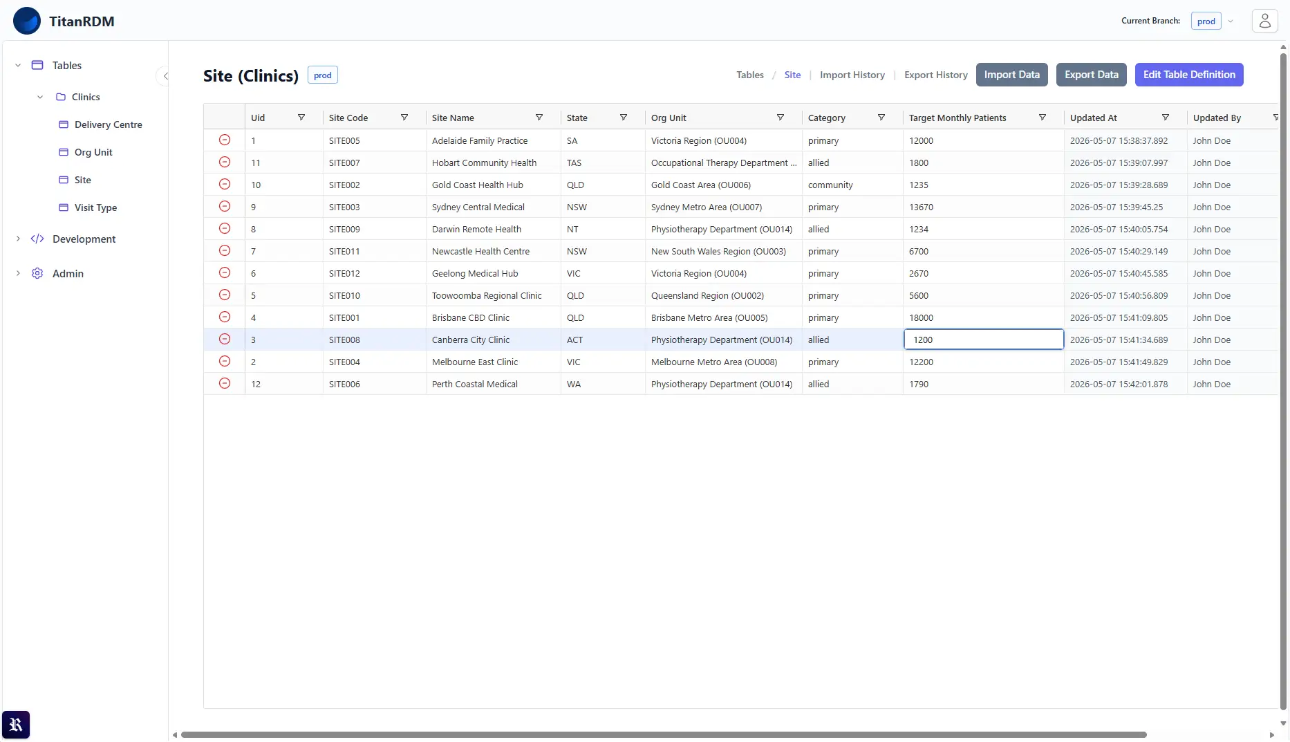1290x742 pixels.
Task: Remove the Canberra City Clinic row
Action: (225, 339)
